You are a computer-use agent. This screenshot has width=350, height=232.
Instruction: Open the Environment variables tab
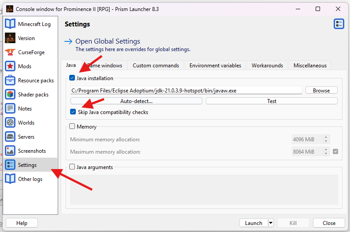tap(215, 66)
